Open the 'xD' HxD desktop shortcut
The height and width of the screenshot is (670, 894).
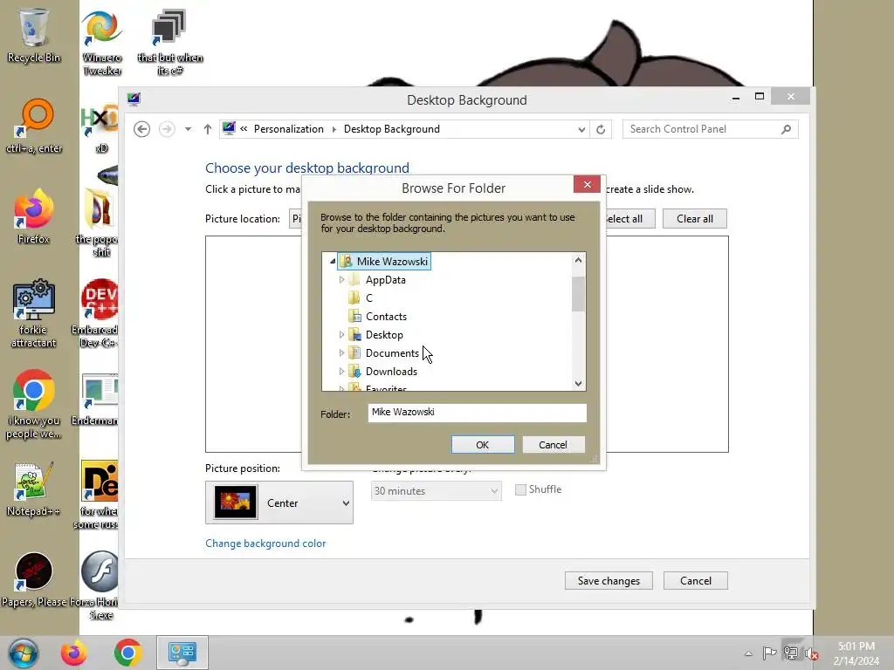tap(100, 130)
